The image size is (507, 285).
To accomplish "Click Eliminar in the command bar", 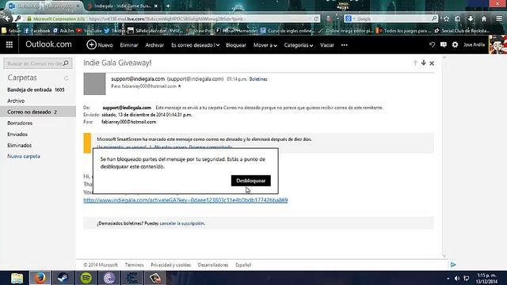I will pyautogui.click(x=129, y=45).
